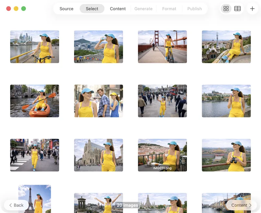
Task: Select the binoculars palace view photo
Action: coord(226,155)
